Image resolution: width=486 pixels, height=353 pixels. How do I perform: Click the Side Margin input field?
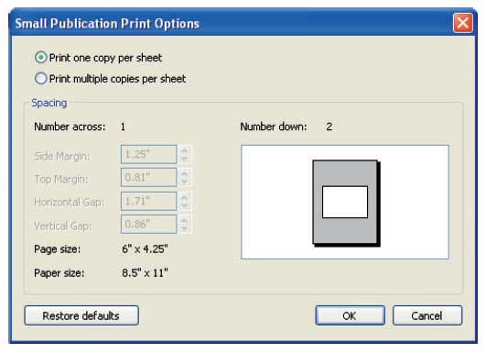coord(149,154)
